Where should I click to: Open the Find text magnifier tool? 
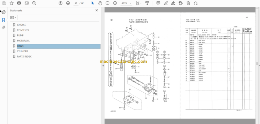(34, 3)
